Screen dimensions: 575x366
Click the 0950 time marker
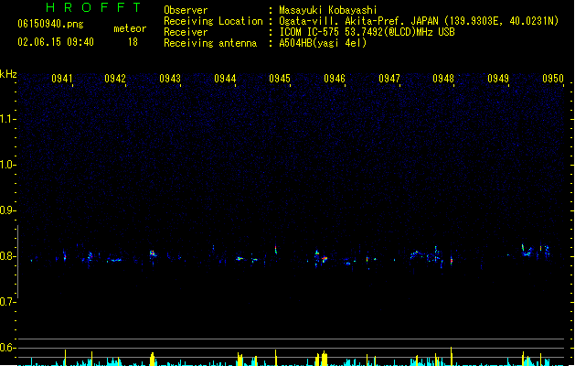(x=553, y=79)
